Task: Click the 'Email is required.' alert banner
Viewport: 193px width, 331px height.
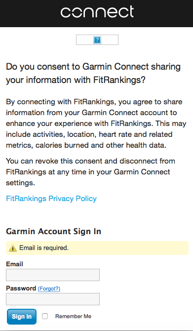Action: (97, 248)
